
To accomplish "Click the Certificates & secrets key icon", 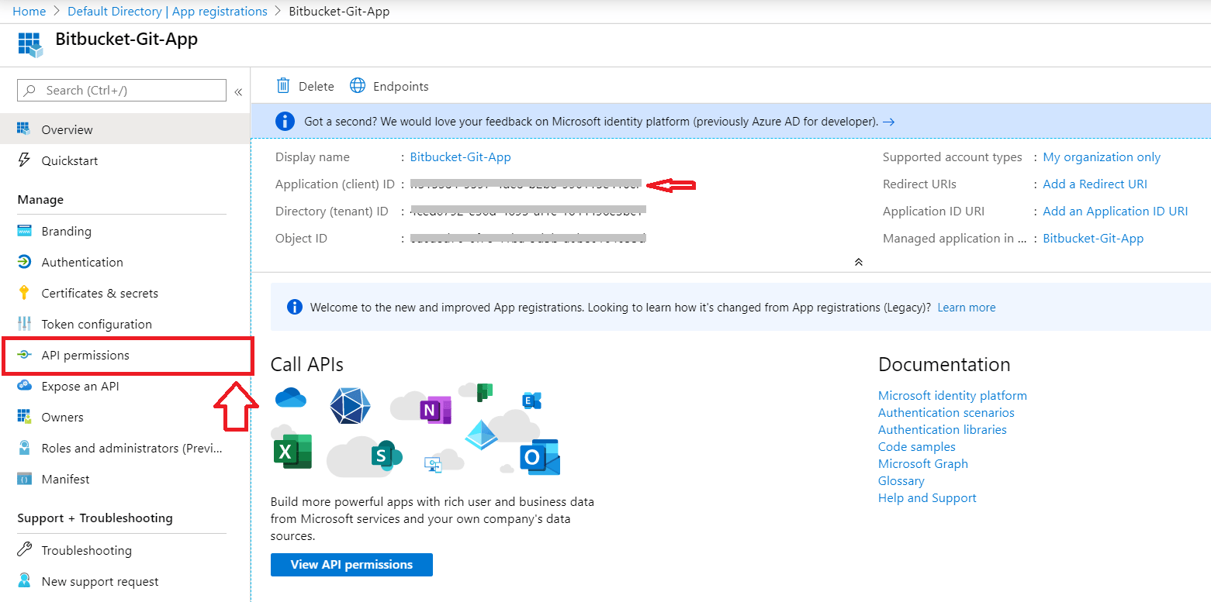I will [x=24, y=293].
